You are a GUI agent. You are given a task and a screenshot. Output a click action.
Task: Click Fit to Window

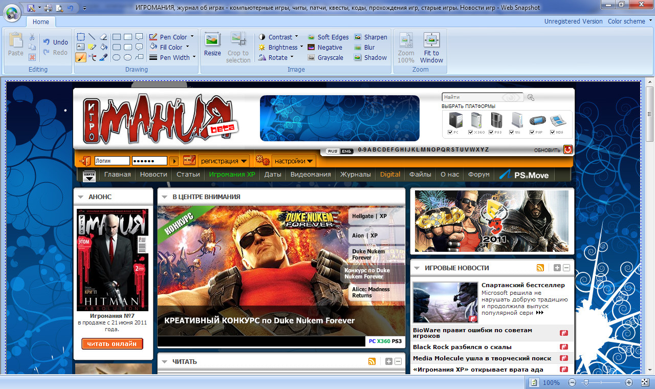(x=431, y=47)
